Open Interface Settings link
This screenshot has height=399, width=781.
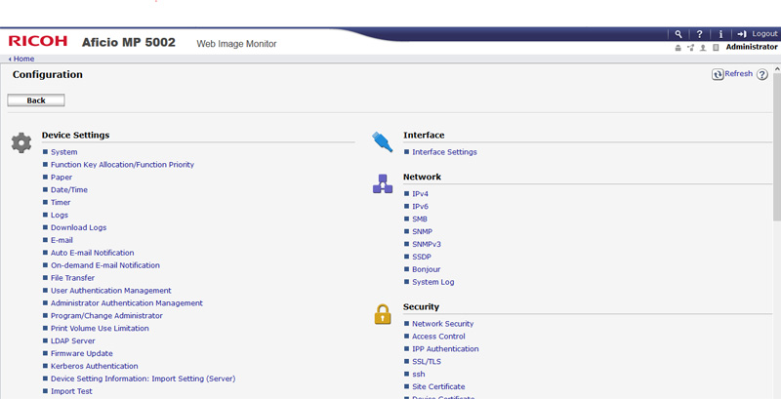[444, 152]
